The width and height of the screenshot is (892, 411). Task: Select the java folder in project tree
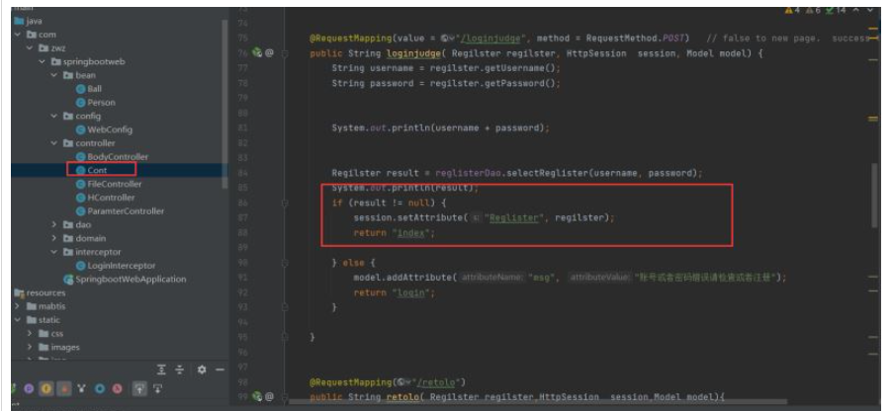[x=28, y=21]
